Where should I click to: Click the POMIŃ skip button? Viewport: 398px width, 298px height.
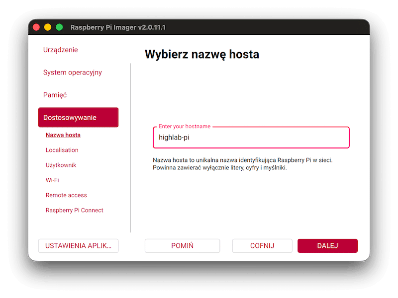coord(182,246)
